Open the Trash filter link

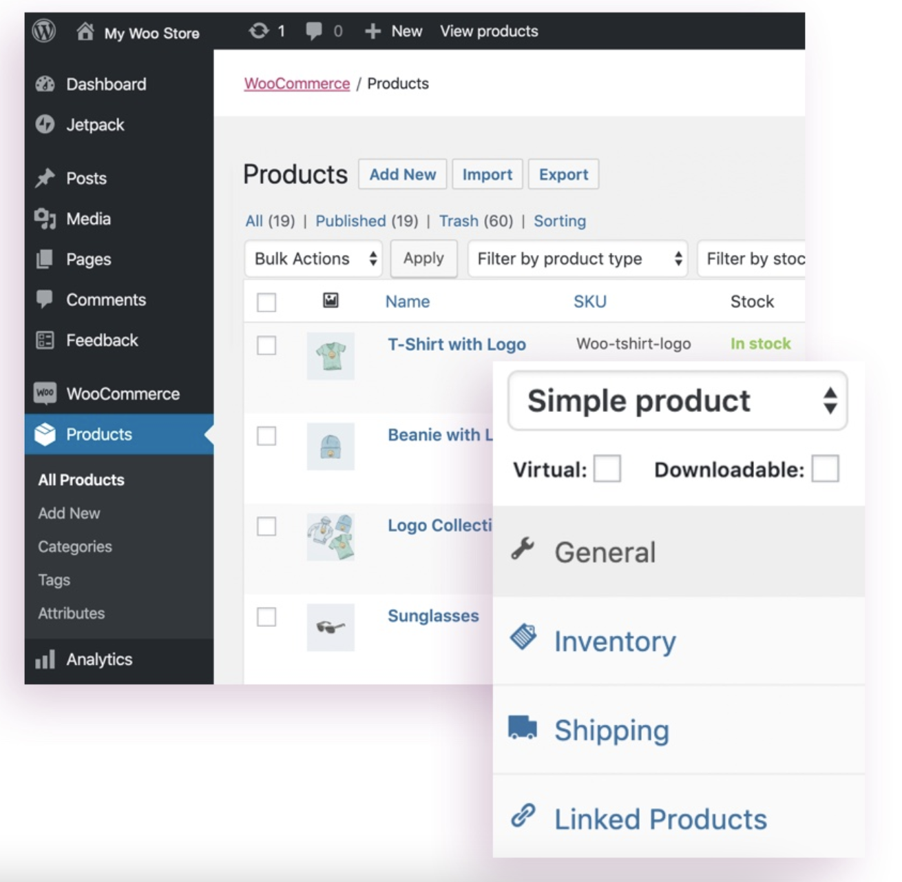coord(459,220)
